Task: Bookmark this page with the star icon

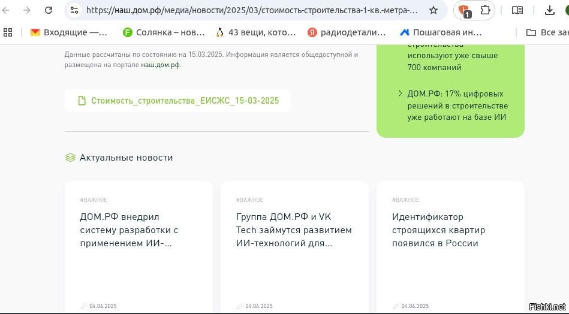Action: 433,10
